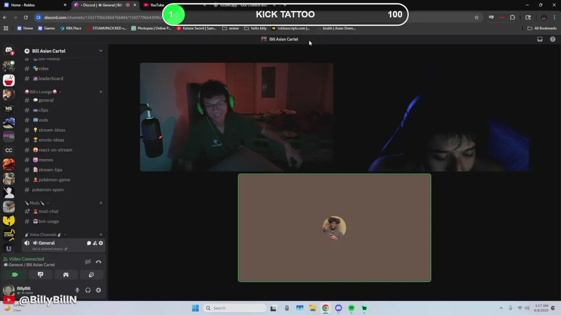The height and width of the screenshot is (315, 561).
Task: Focus the avatar video tile with green border
Action: pyautogui.click(x=334, y=228)
